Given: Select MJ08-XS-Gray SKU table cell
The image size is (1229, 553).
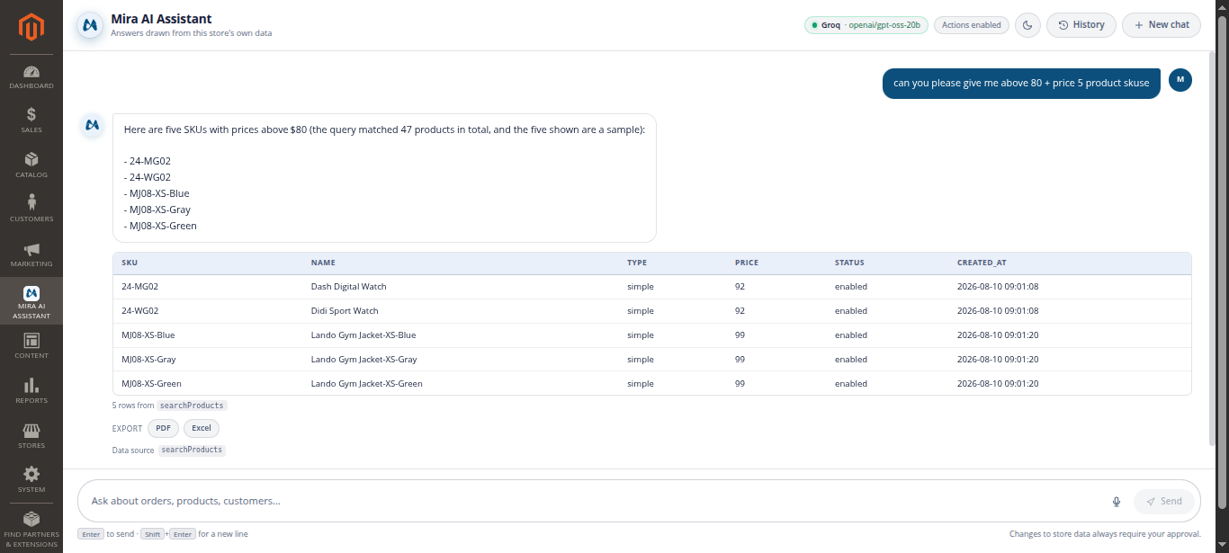Looking at the screenshot, I should pos(148,360).
